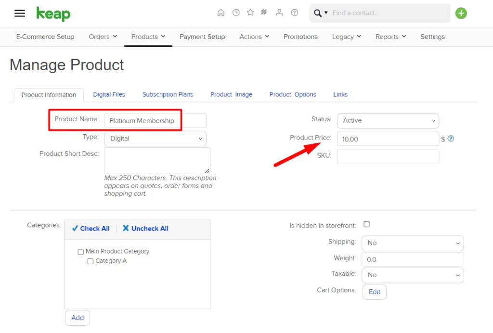Expand the Products menu
This screenshot has width=493, height=333.
pyautogui.click(x=148, y=37)
